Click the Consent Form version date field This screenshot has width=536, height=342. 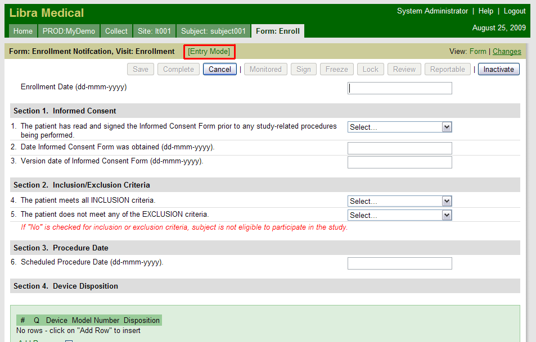pos(399,162)
